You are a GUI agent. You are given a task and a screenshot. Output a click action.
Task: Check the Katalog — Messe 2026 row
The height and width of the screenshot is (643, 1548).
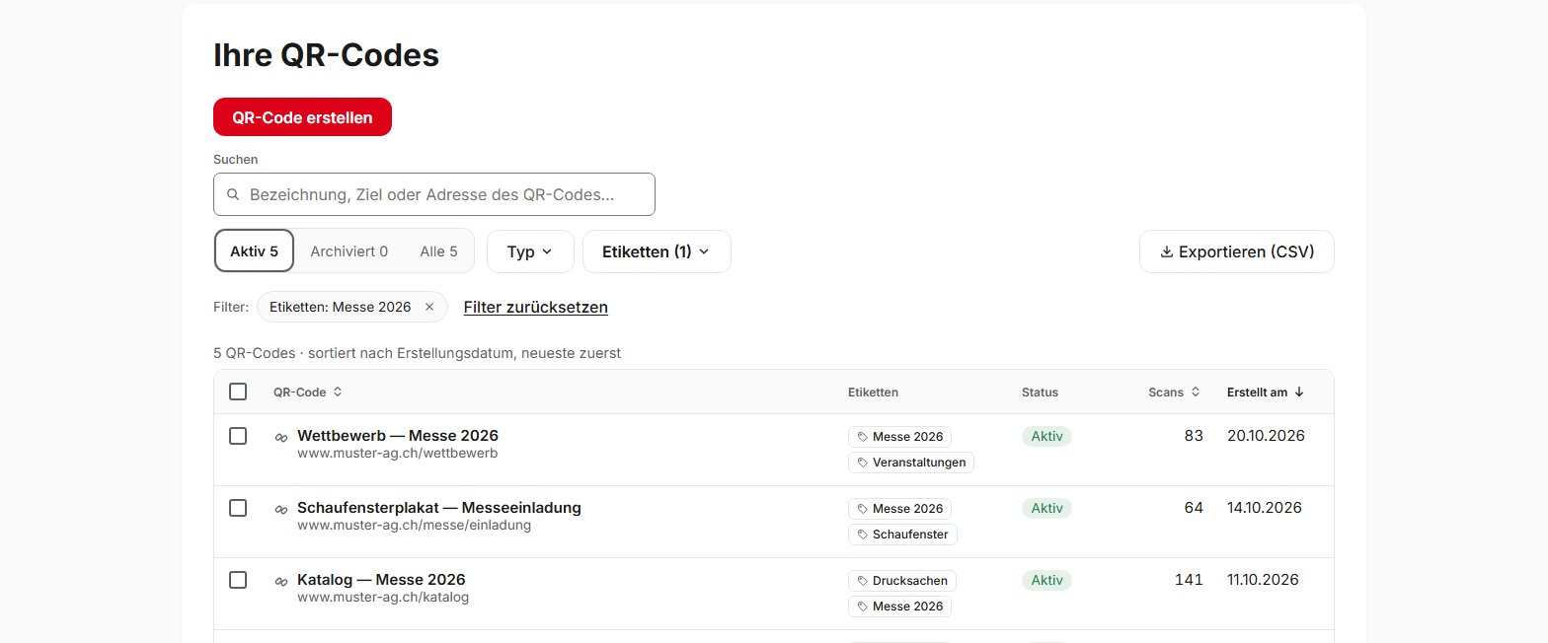pyautogui.click(x=238, y=580)
